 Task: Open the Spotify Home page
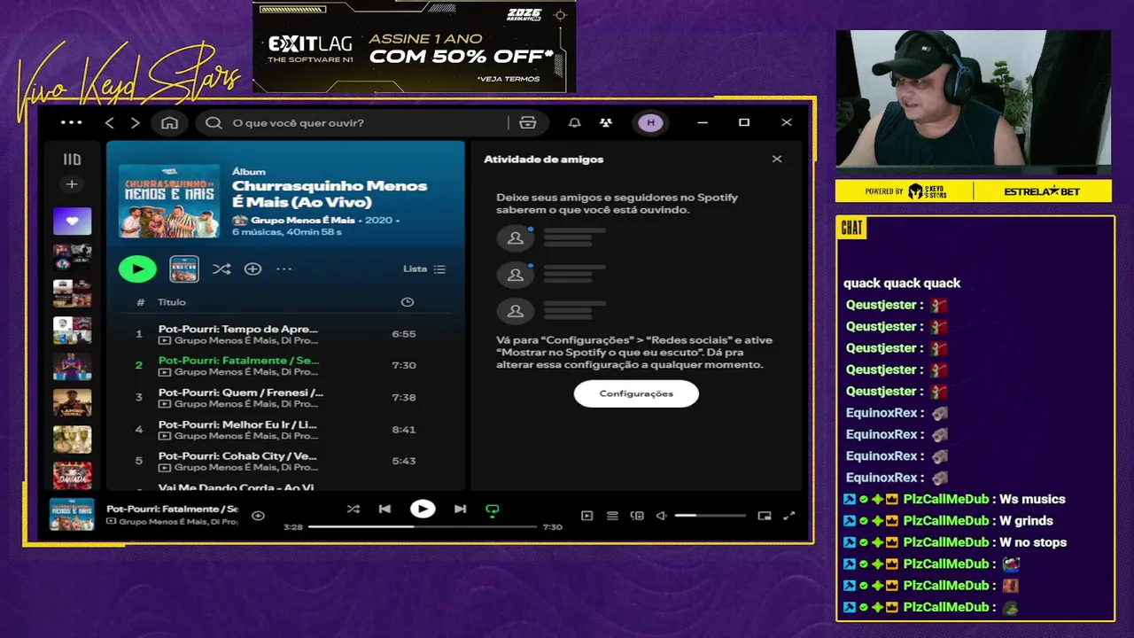[x=169, y=122]
